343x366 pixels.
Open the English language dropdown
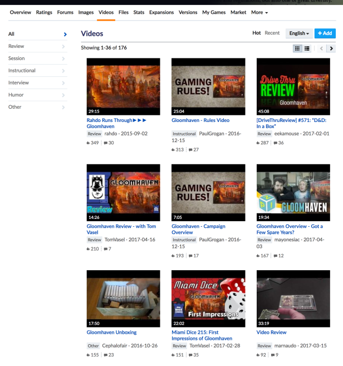299,33
